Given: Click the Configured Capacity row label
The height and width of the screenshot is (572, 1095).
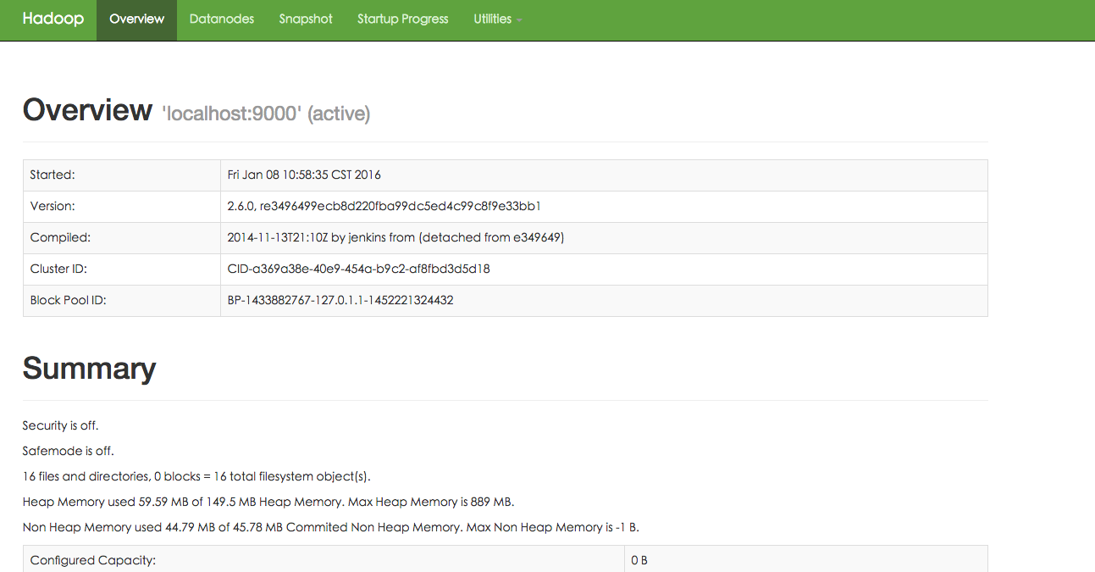Looking at the screenshot, I should coord(93,560).
